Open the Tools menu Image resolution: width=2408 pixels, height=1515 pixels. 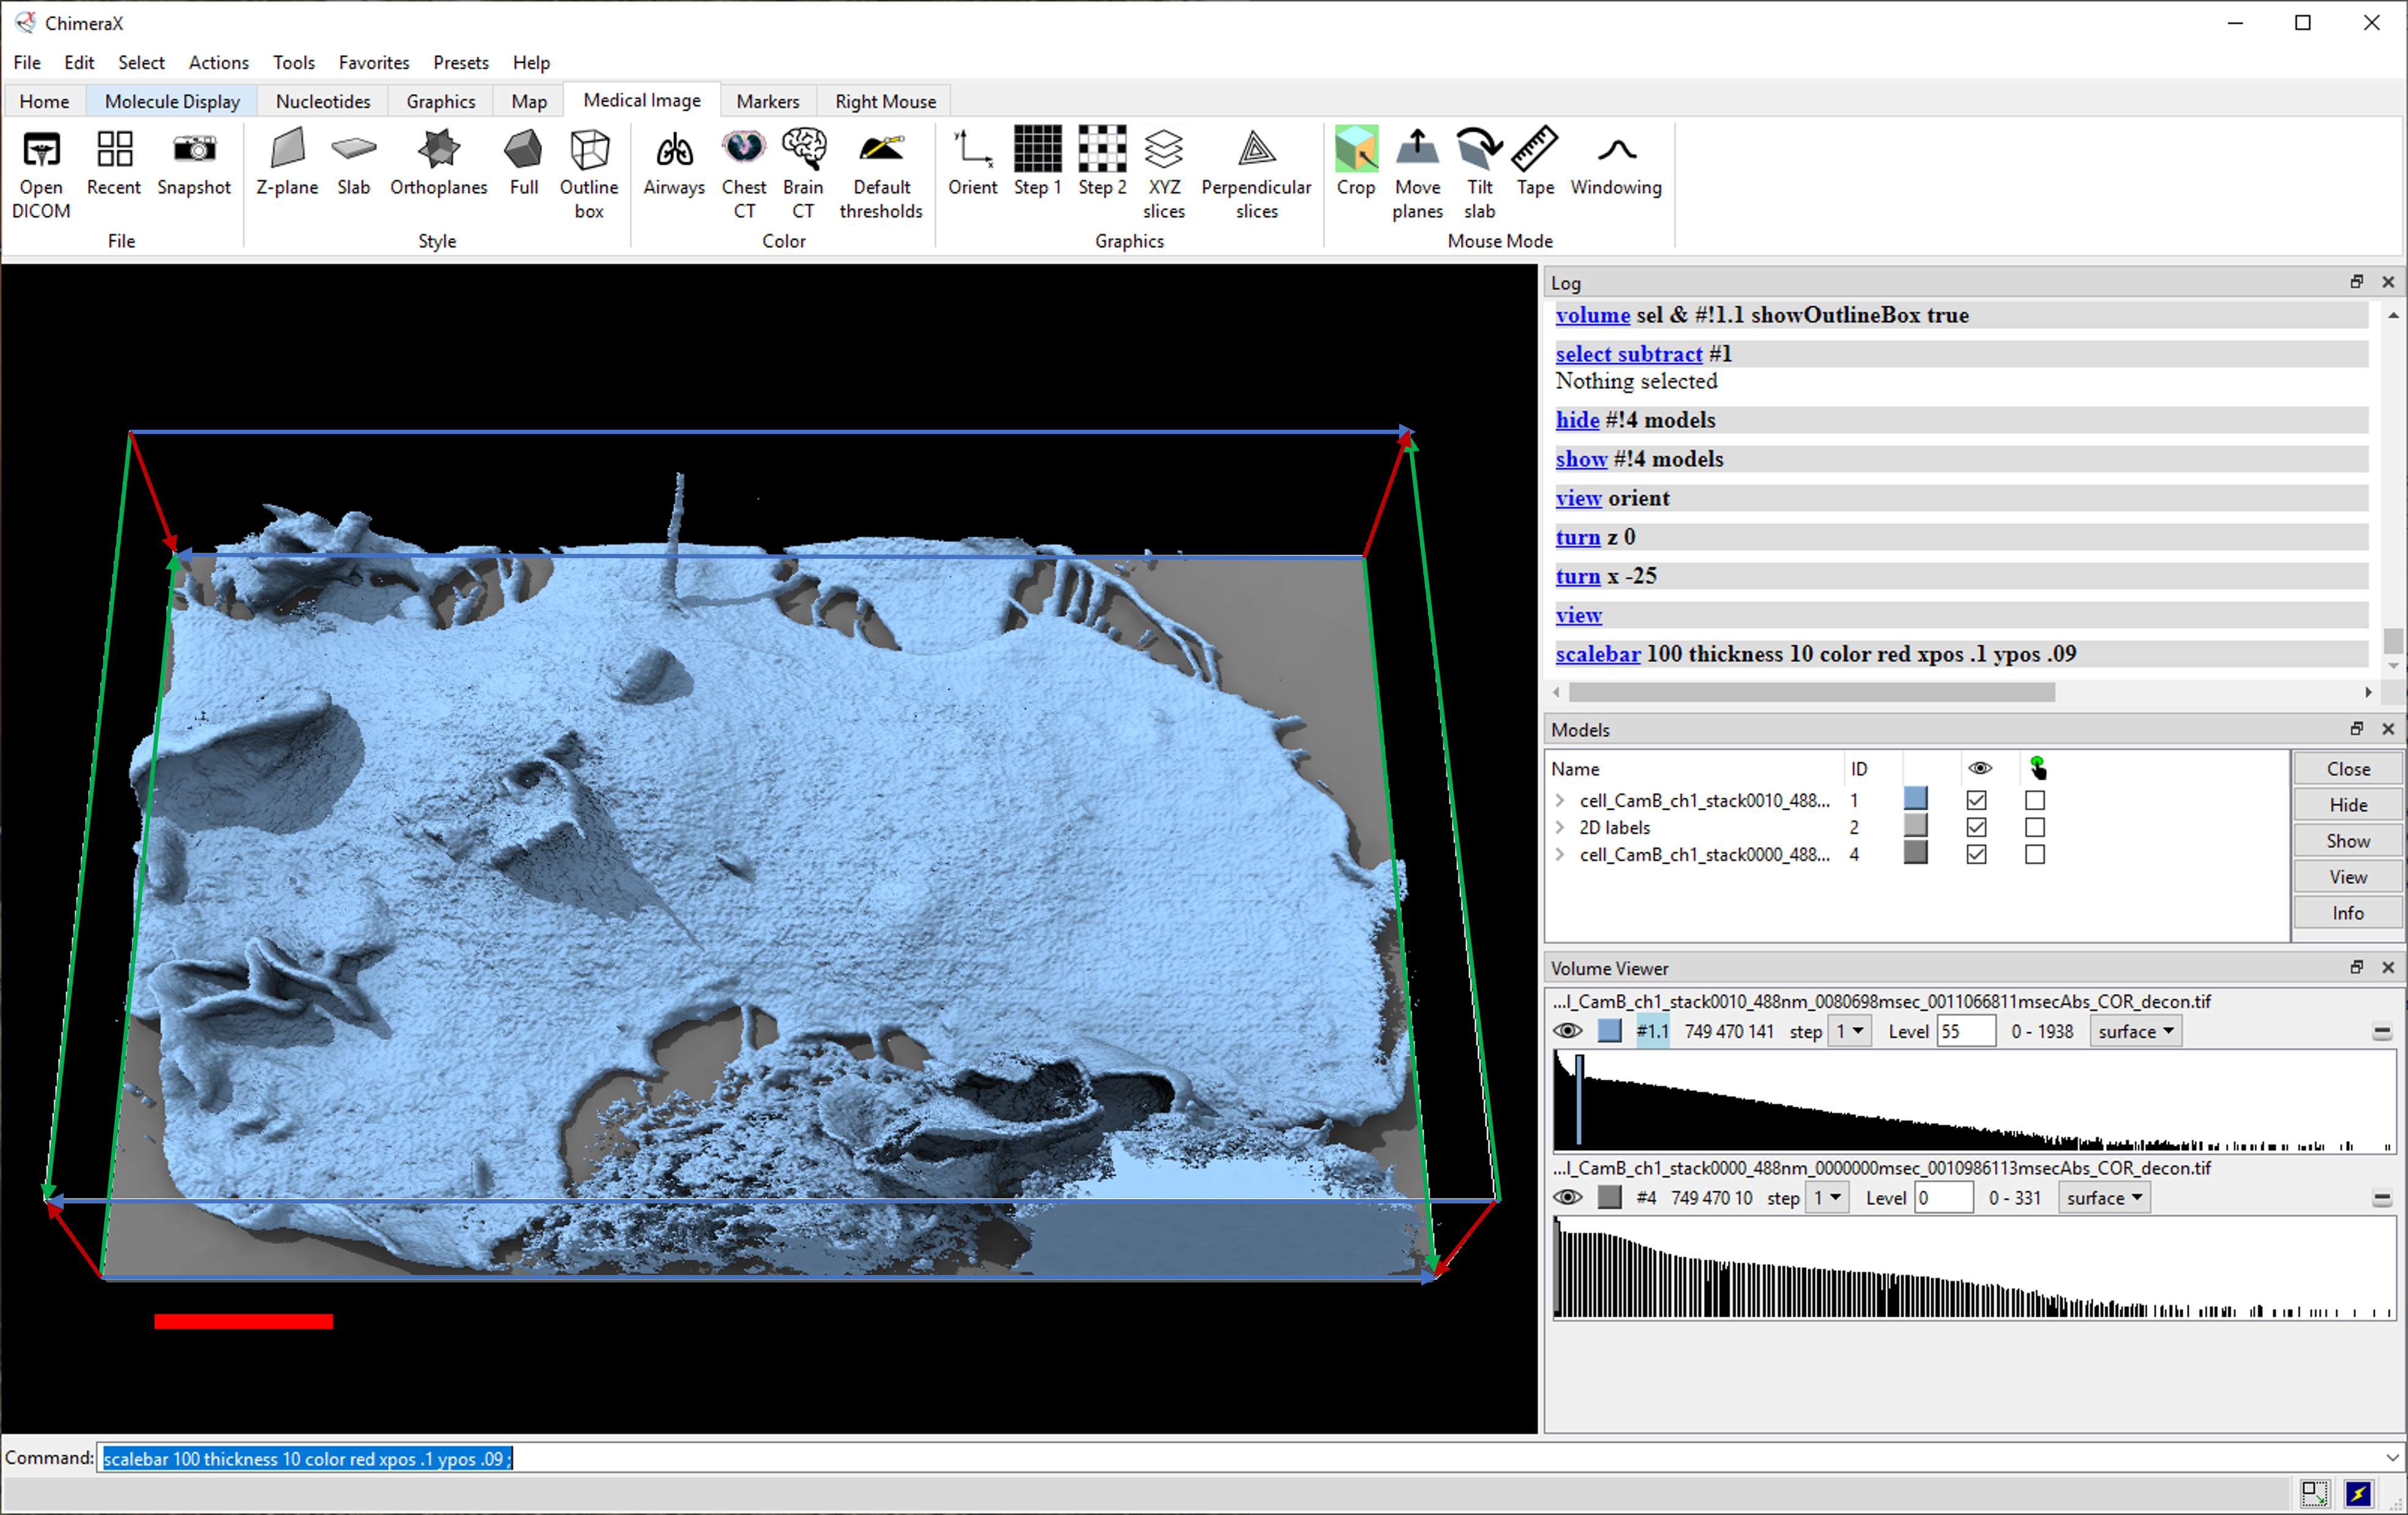[293, 62]
